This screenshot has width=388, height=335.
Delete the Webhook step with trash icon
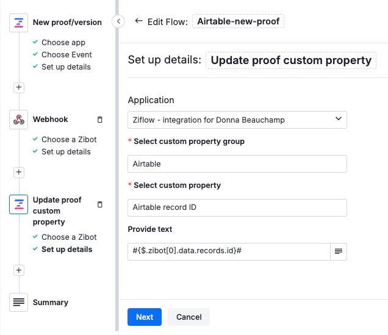point(99,120)
